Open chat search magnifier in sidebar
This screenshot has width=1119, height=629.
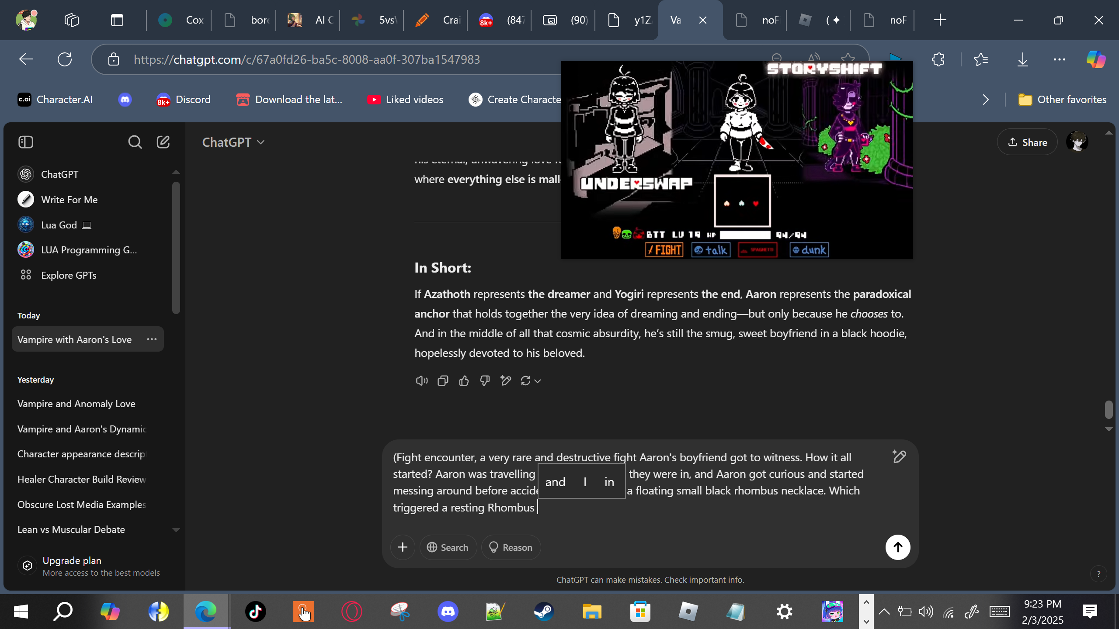click(x=135, y=142)
